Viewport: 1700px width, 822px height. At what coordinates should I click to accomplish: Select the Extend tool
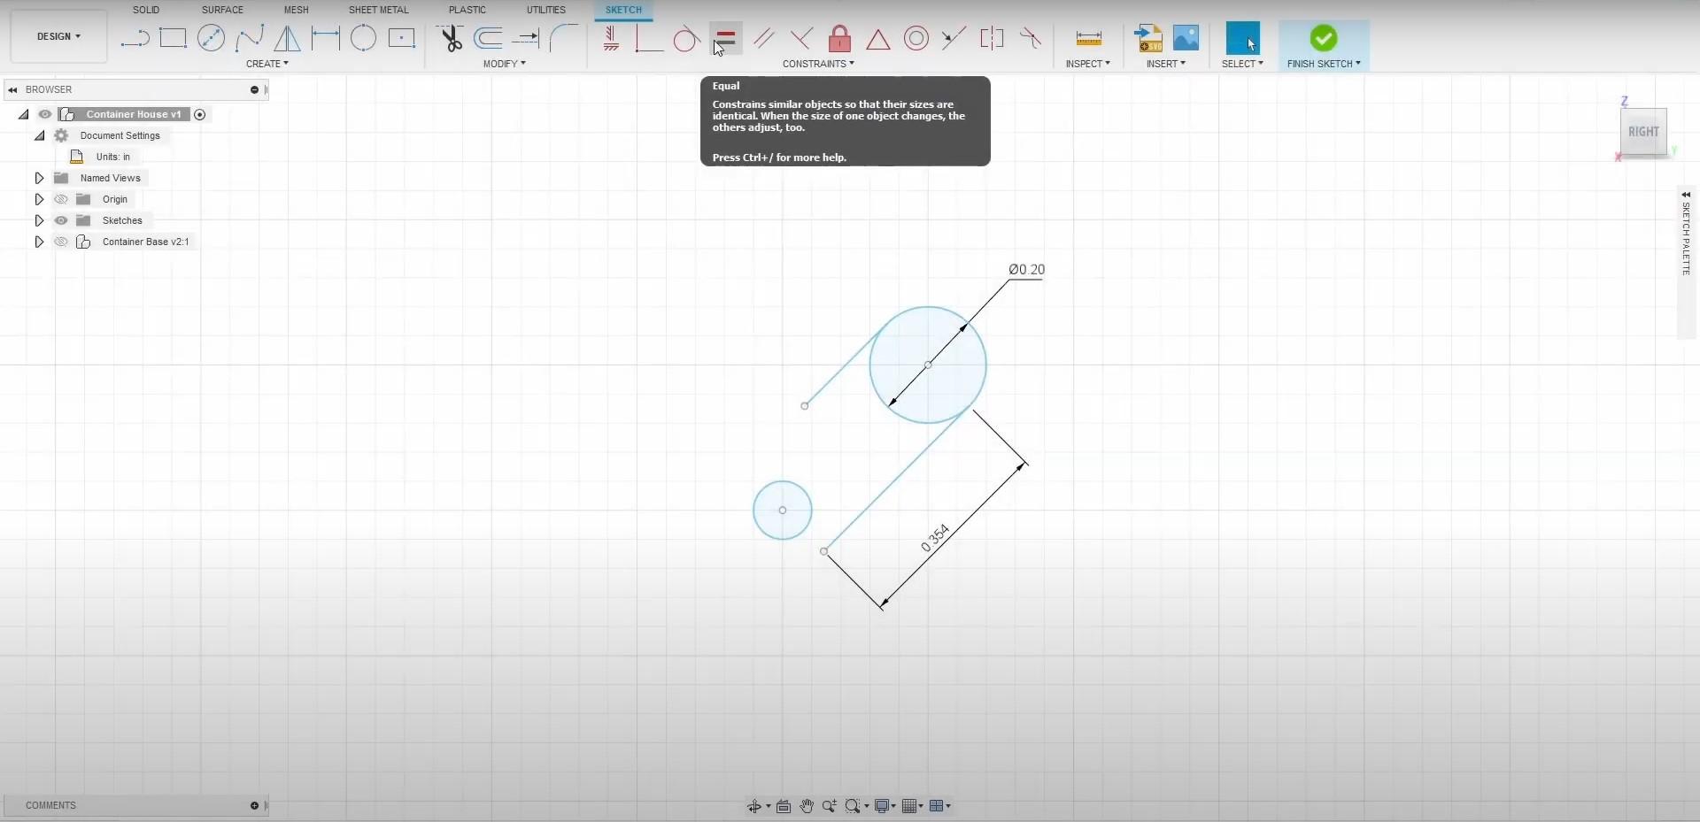pos(526,38)
